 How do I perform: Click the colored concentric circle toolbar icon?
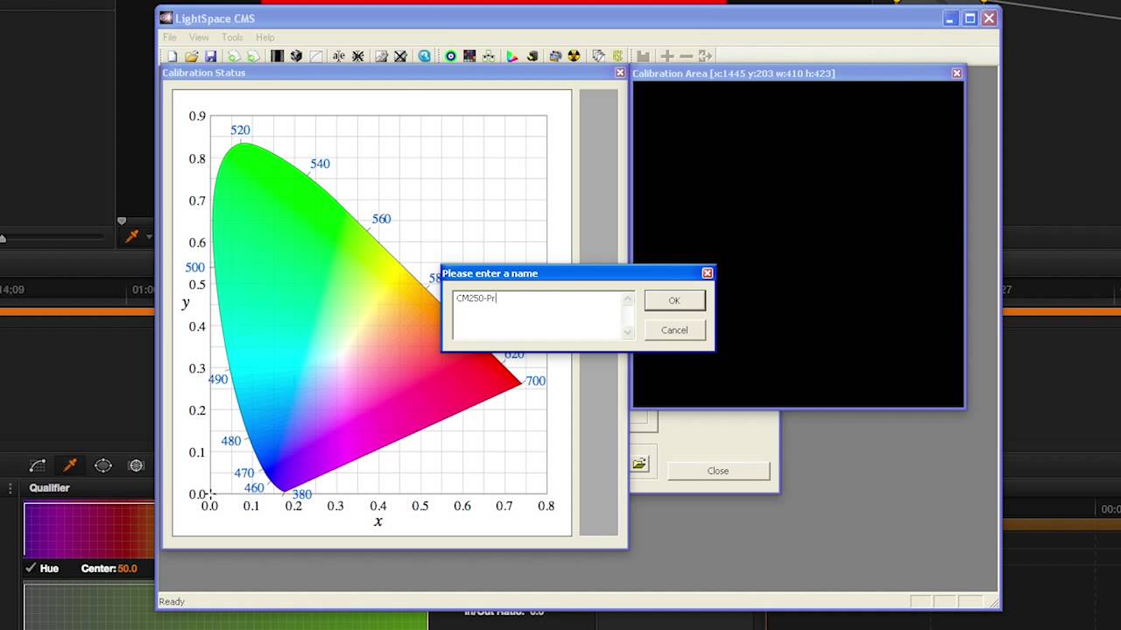pyautogui.click(x=450, y=56)
